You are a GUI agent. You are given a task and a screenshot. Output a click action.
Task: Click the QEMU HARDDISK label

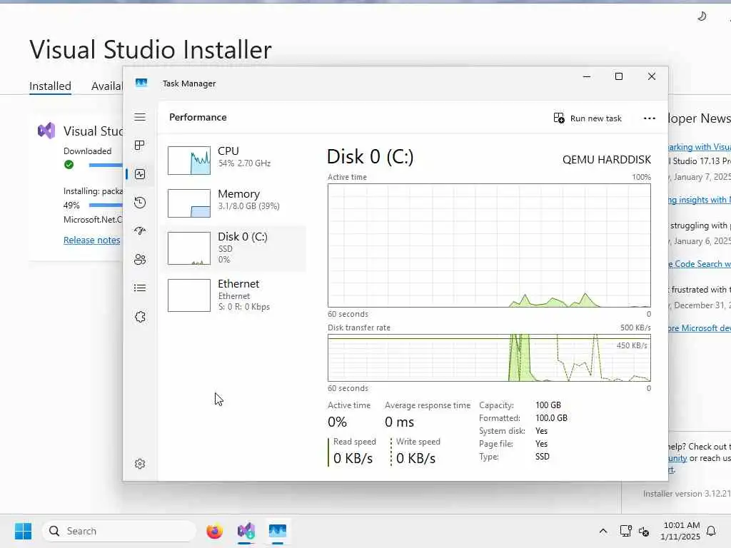pos(607,160)
